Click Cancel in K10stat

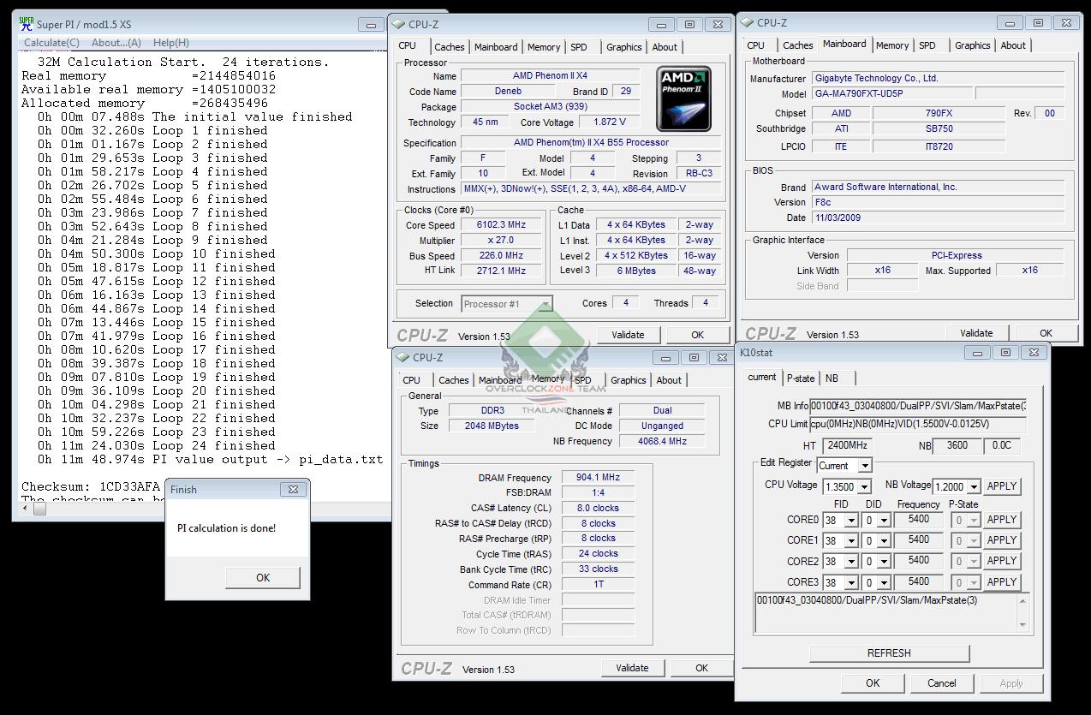point(942,682)
